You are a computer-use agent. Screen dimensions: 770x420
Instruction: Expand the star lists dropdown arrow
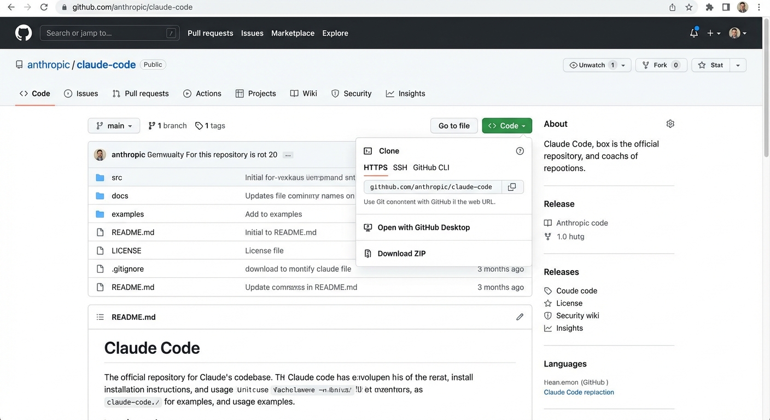point(738,65)
